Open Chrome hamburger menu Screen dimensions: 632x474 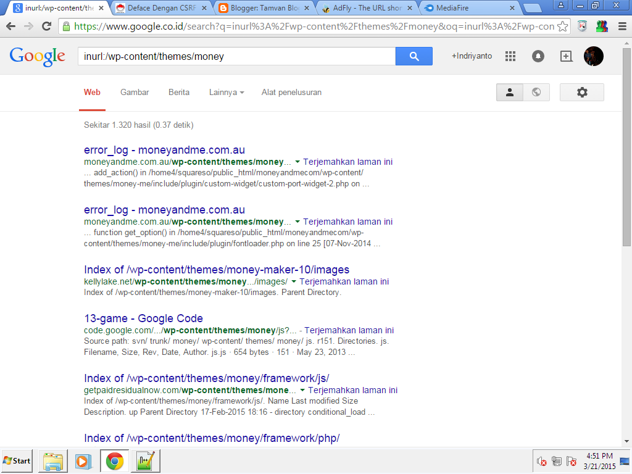click(622, 27)
